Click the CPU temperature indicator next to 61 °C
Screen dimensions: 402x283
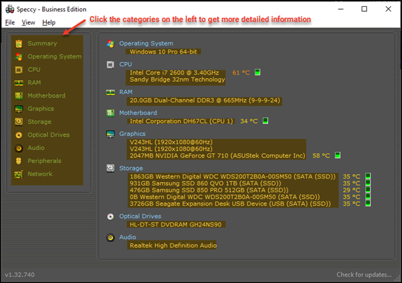pos(258,72)
